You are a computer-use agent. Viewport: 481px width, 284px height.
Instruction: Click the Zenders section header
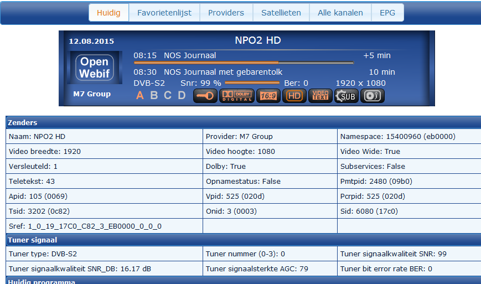pyautogui.click(x=243, y=122)
